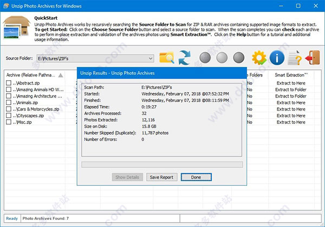Click Extract to Folder for Amazing Architecture
Screen dimensions: 325x227
(x=291, y=96)
